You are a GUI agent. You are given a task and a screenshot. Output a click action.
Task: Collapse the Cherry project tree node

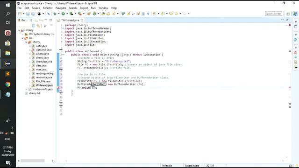(x=19, y=30)
